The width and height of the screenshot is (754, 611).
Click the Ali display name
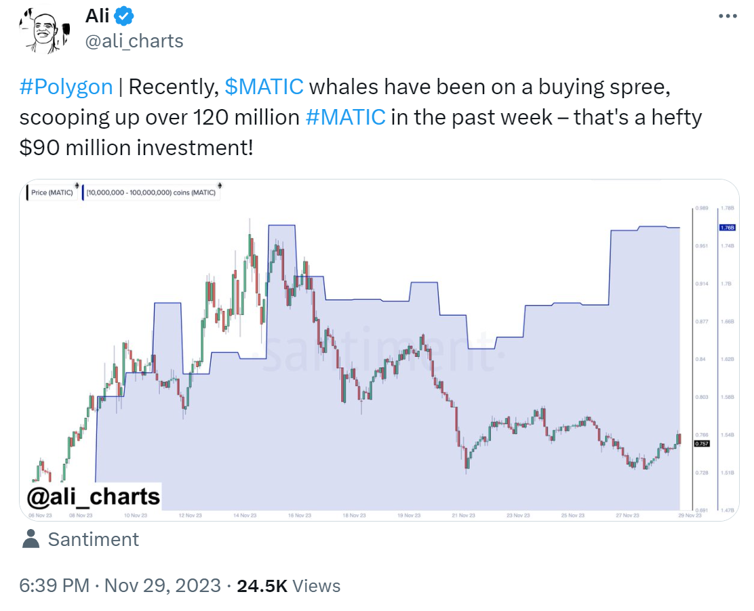click(x=97, y=16)
